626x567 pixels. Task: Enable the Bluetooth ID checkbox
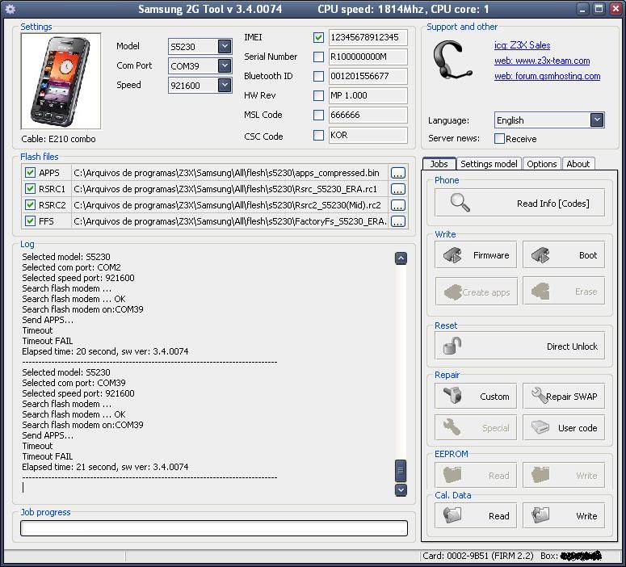tap(318, 76)
